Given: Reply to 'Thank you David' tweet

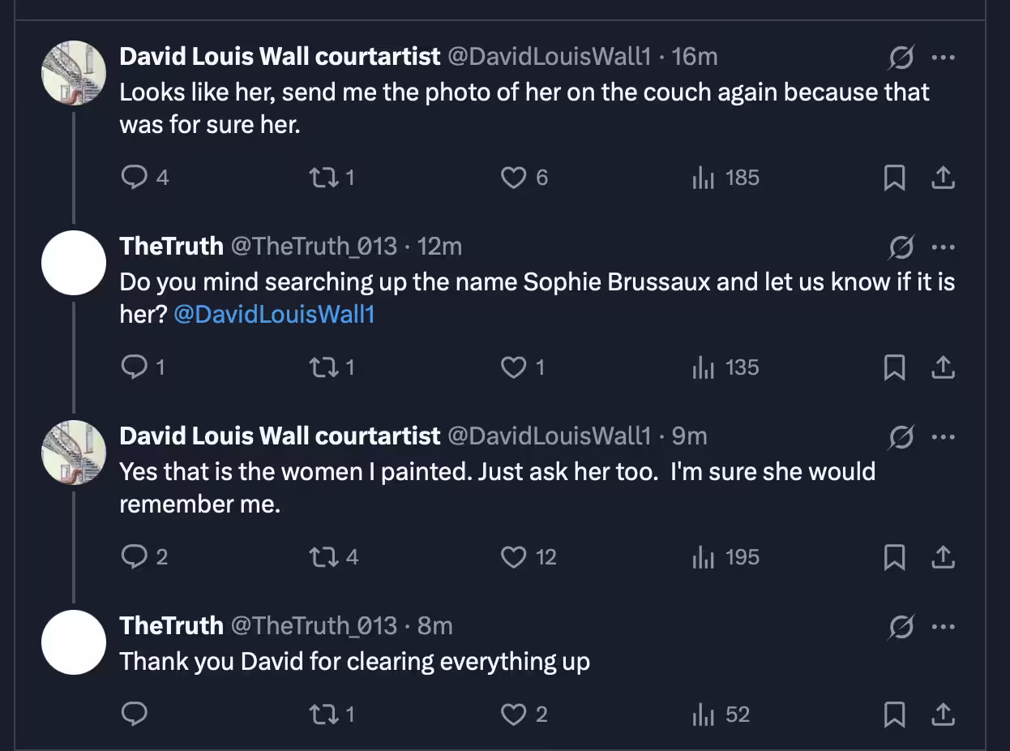Looking at the screenshot, I should coord(134,715).
